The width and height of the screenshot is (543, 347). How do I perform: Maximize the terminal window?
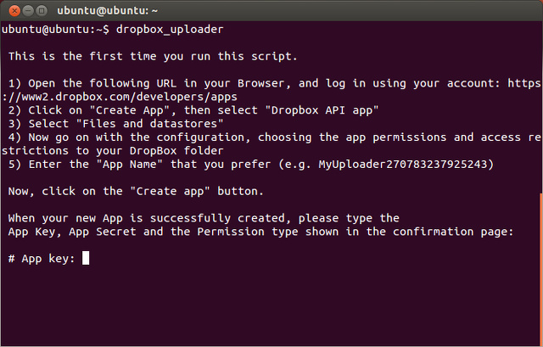tap(42, 11)
